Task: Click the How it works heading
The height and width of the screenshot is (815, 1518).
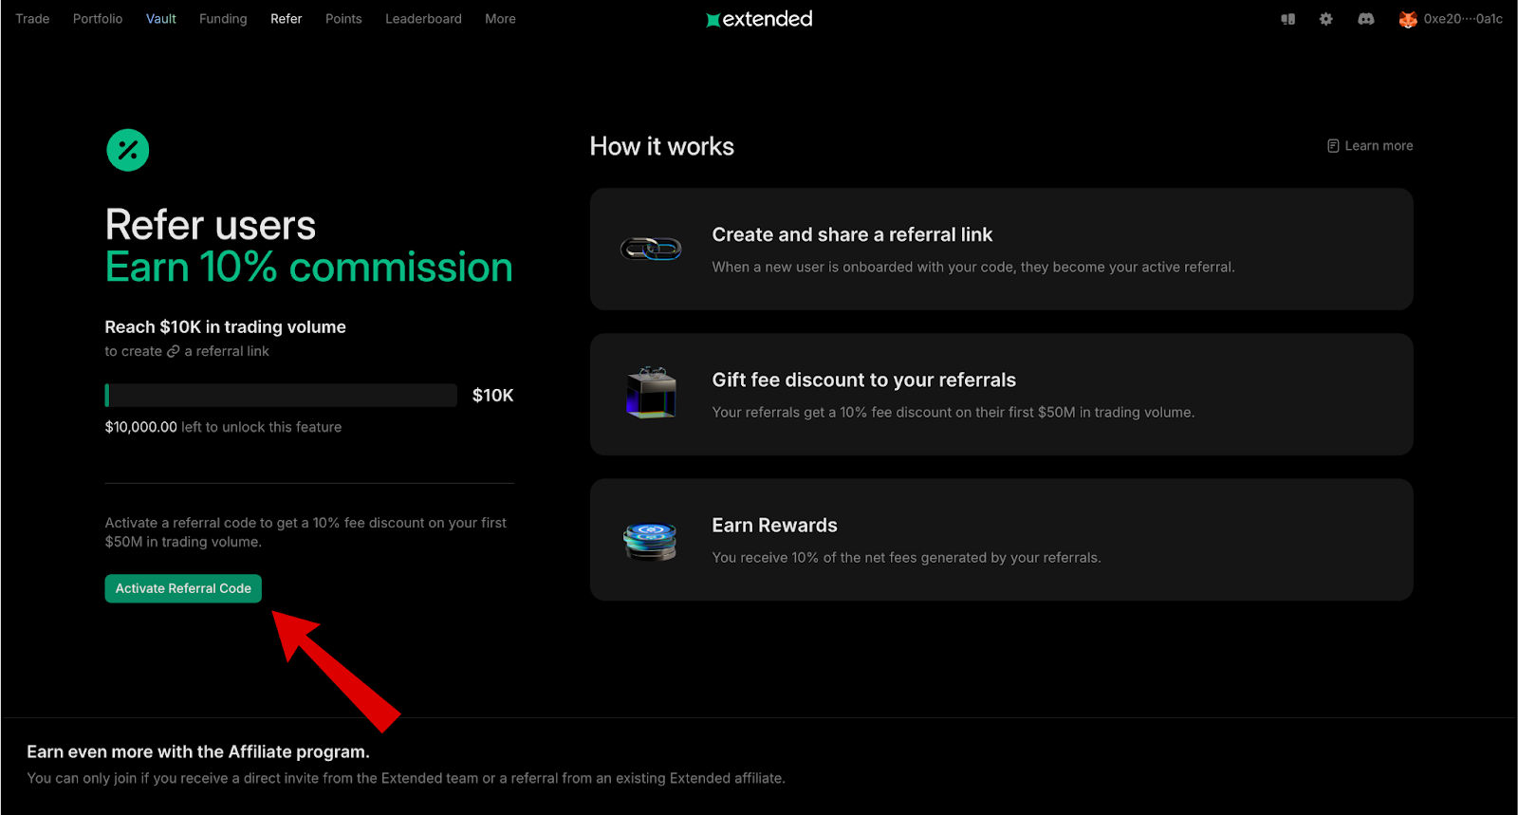Action: pyautogui.click(x=662, y=146)
